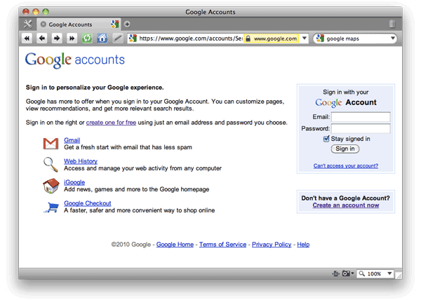Viewport: 421px width, 300px height.
Task: Close the Google Accounts tab
Action: (43, 24)
